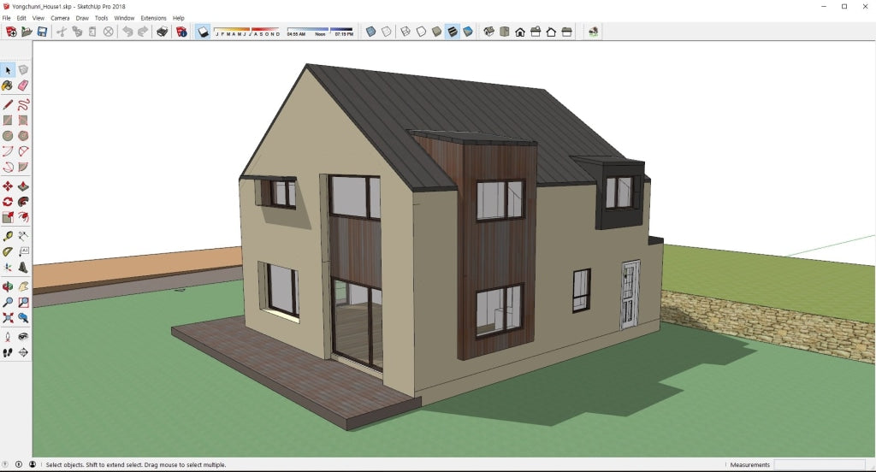Click the Previous view icon
Viewport: 876px width, 472px height.
23,318
